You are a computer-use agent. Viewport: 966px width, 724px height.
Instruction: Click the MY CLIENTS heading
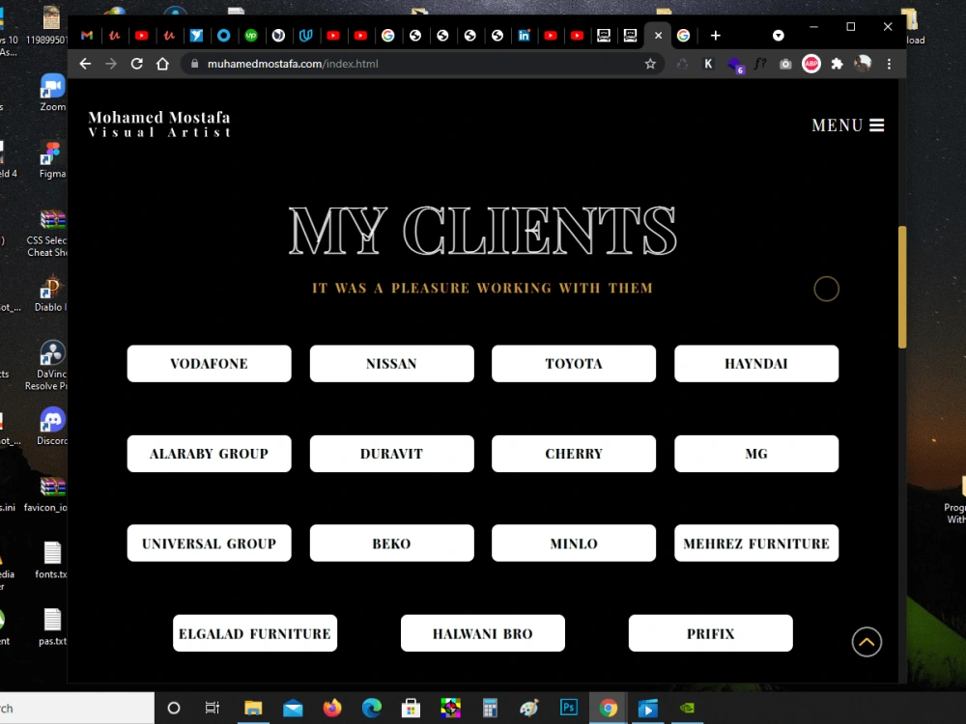tap(483, 231)
